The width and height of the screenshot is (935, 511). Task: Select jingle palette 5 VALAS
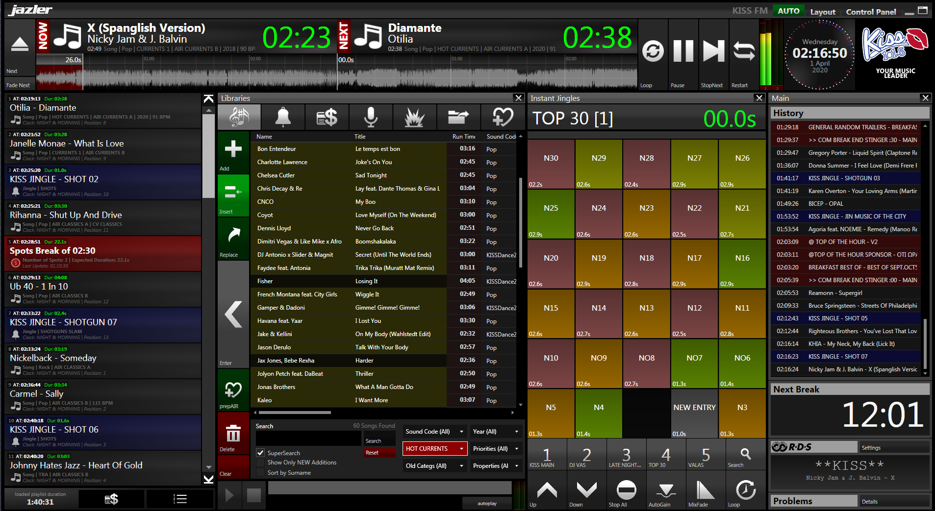point(706,454)
